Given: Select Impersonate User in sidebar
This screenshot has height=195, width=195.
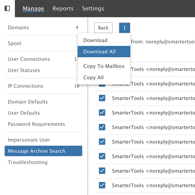Looking at the screenshot, I should click(x=43, y=140).
